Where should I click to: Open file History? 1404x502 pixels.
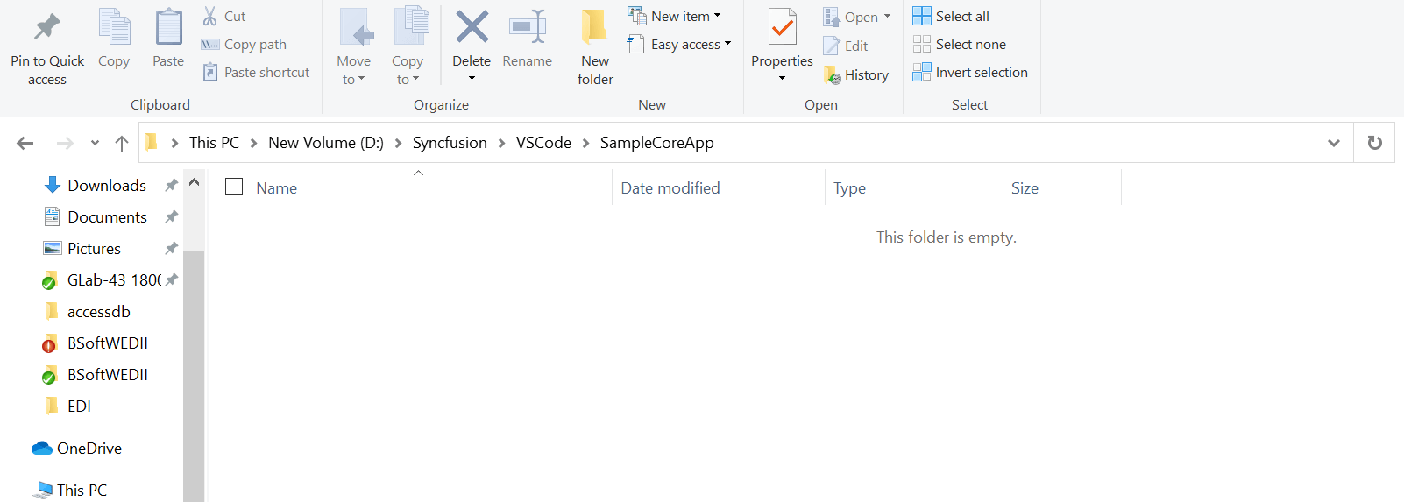[856, 75]
